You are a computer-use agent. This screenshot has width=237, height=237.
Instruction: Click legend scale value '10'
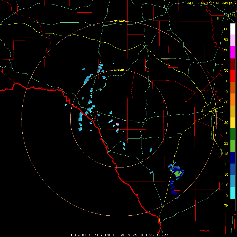coord(226,174)
